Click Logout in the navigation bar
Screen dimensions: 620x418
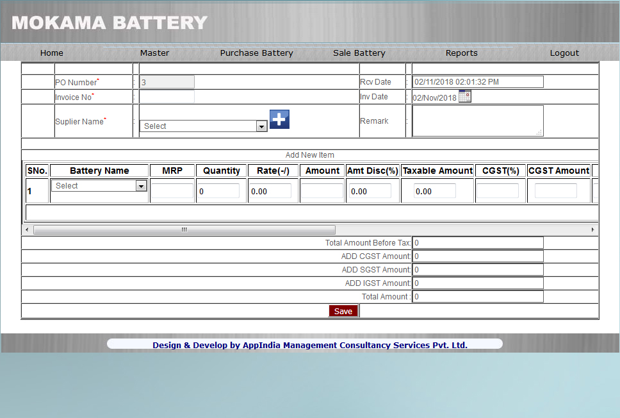click(x=564, y=53)
